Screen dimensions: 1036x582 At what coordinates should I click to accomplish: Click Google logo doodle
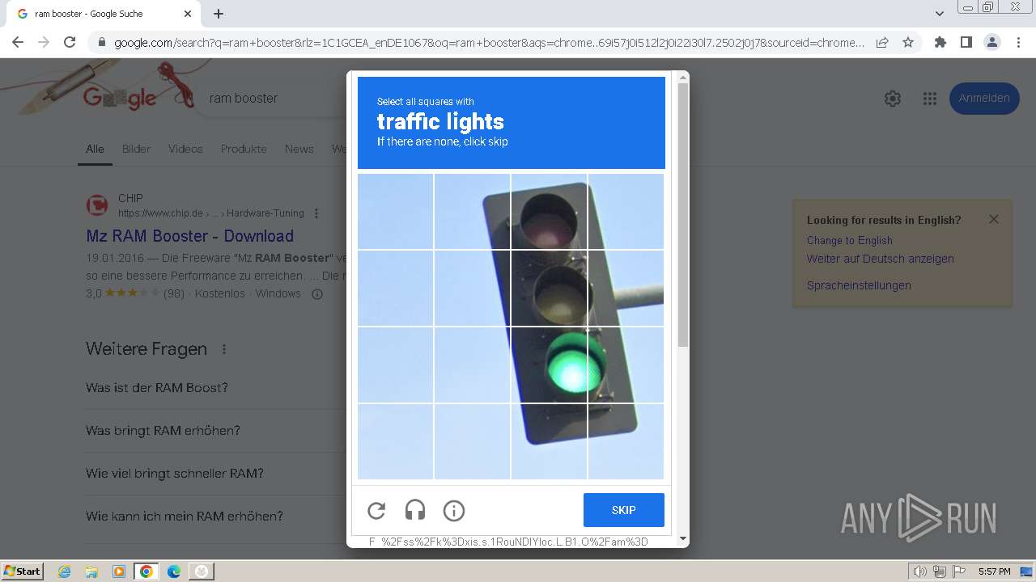point(120,99)
